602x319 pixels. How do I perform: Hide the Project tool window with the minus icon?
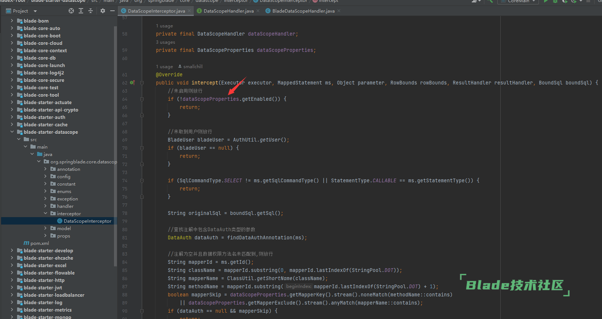click(112, 11)
